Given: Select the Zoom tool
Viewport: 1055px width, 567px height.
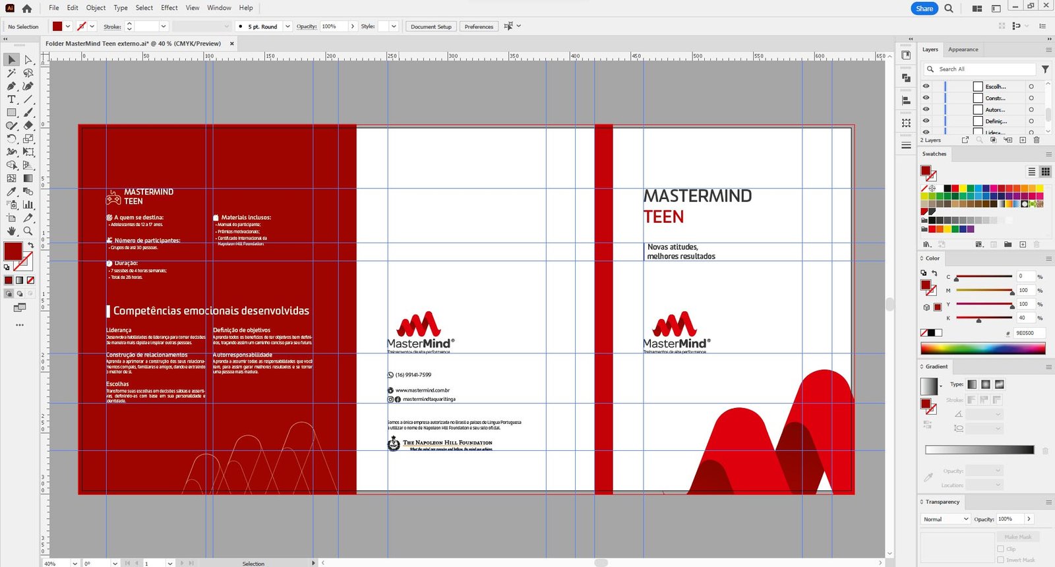Looking at the screenshot, I should (x=28, y=231).
